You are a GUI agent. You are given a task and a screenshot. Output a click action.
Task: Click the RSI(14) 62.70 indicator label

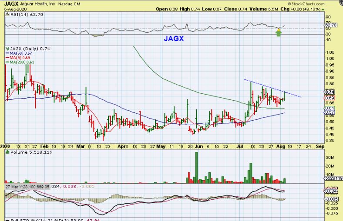coord(27,14)
